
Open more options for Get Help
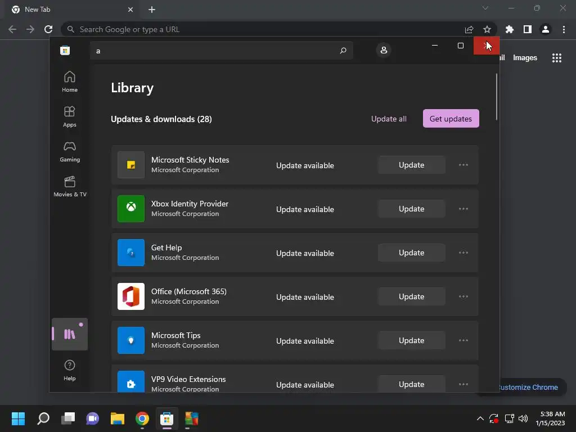(x=463, y=253)
